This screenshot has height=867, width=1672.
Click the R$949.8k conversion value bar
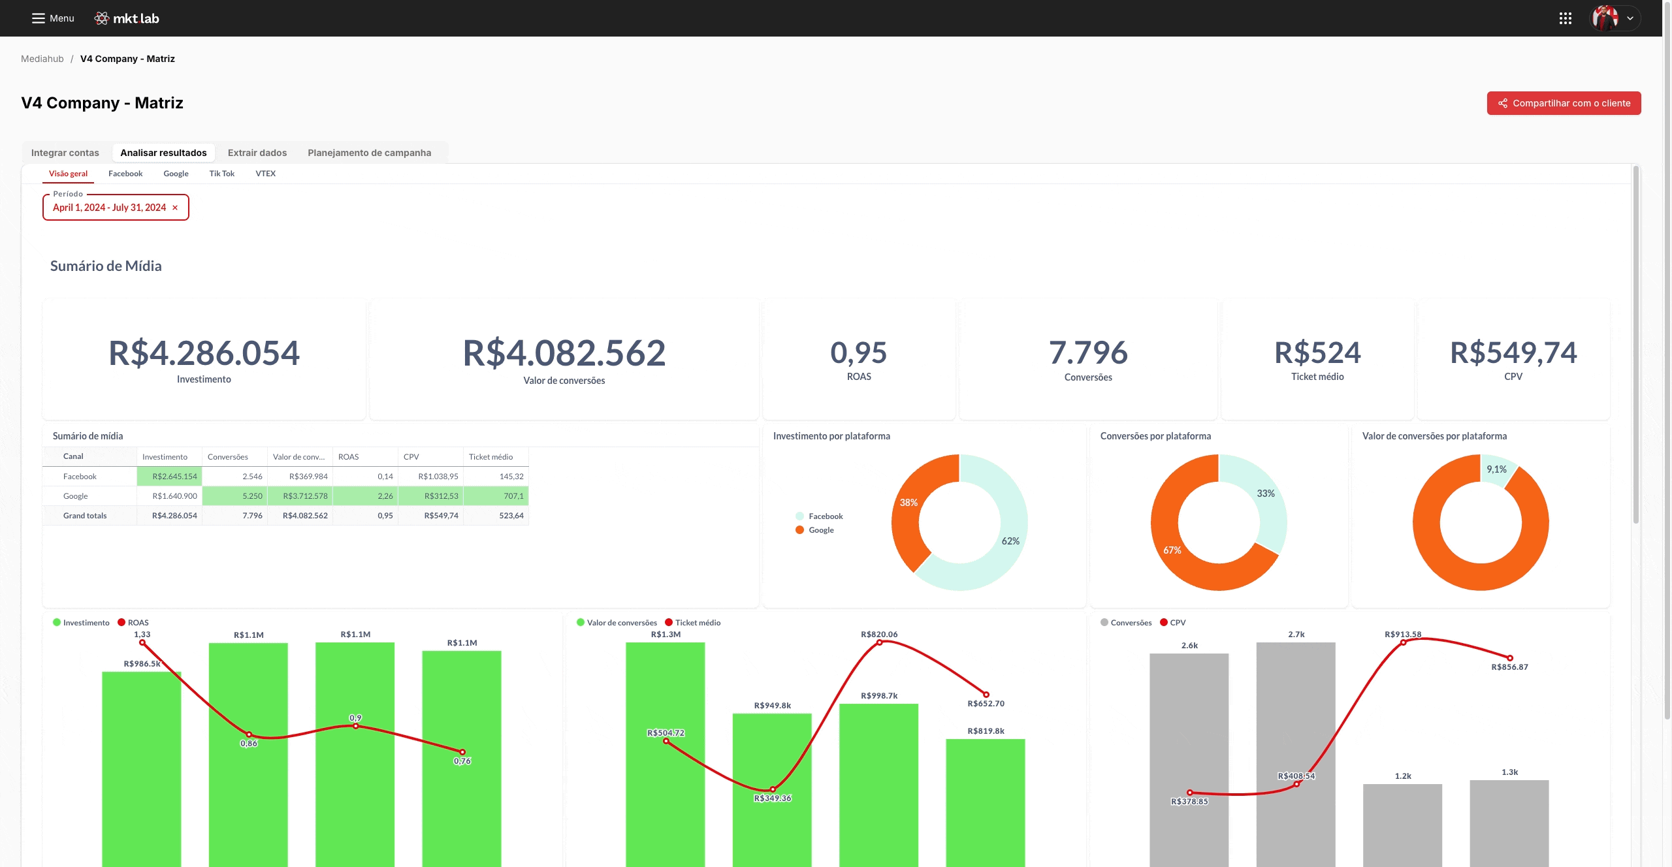772,790
